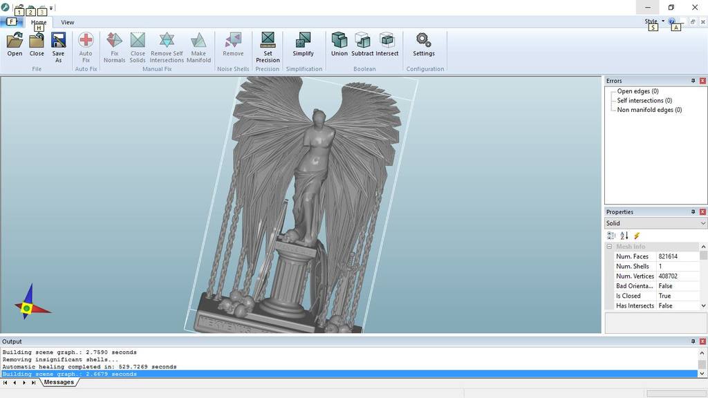The width and height of the screenshot is (708, 398).
Task: Switch the Properties grid to categorized view
Action: (611, 236)
